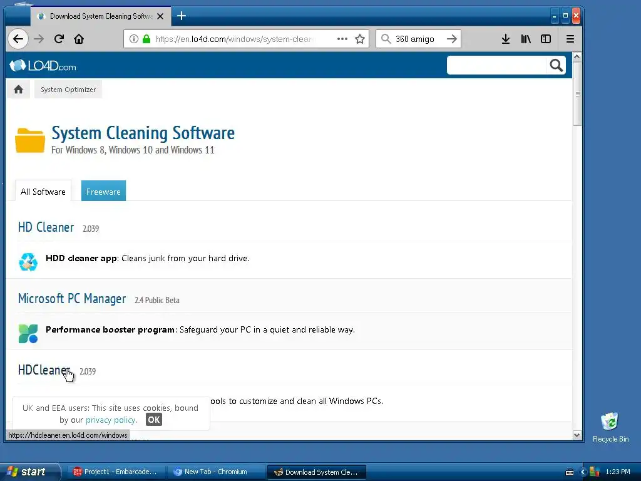Click the on-screen keyboard tray icon
Image resolution: width=641 pixels, height=481 pixels.
pos(570,472)
